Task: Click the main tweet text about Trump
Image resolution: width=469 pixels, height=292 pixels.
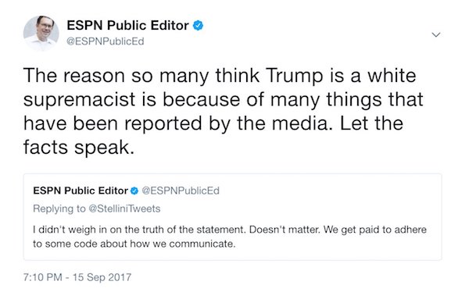Action: [223, 111]
